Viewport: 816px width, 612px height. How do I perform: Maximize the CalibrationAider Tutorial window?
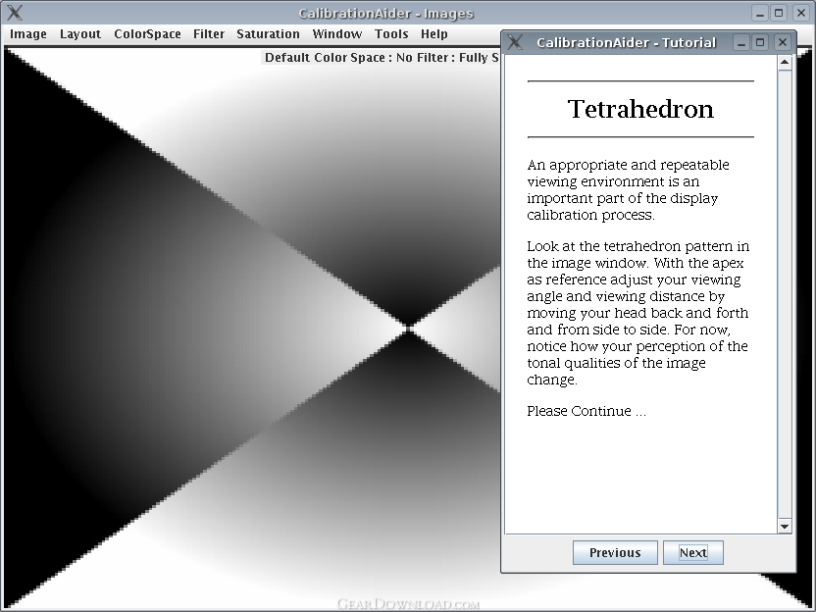pos(761,42)
